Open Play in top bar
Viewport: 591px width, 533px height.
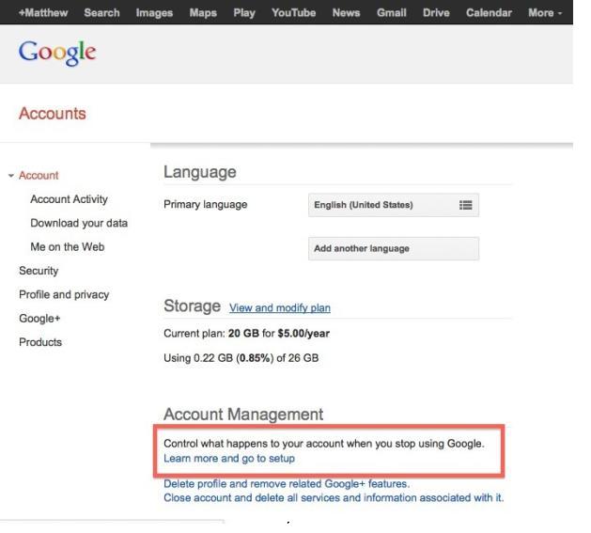click(244, 13)
